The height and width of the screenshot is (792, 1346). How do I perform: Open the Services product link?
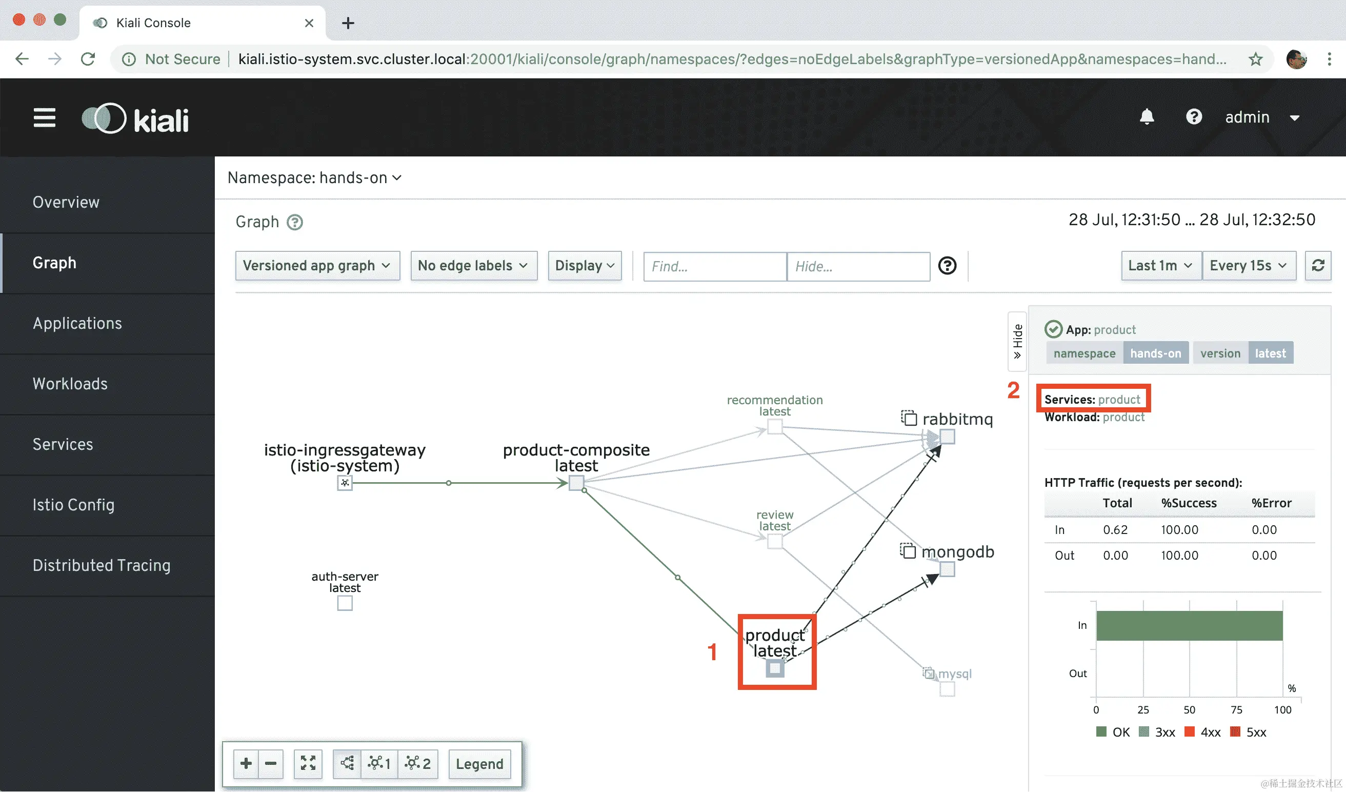pyautogui.click(x=1118, y=400)
